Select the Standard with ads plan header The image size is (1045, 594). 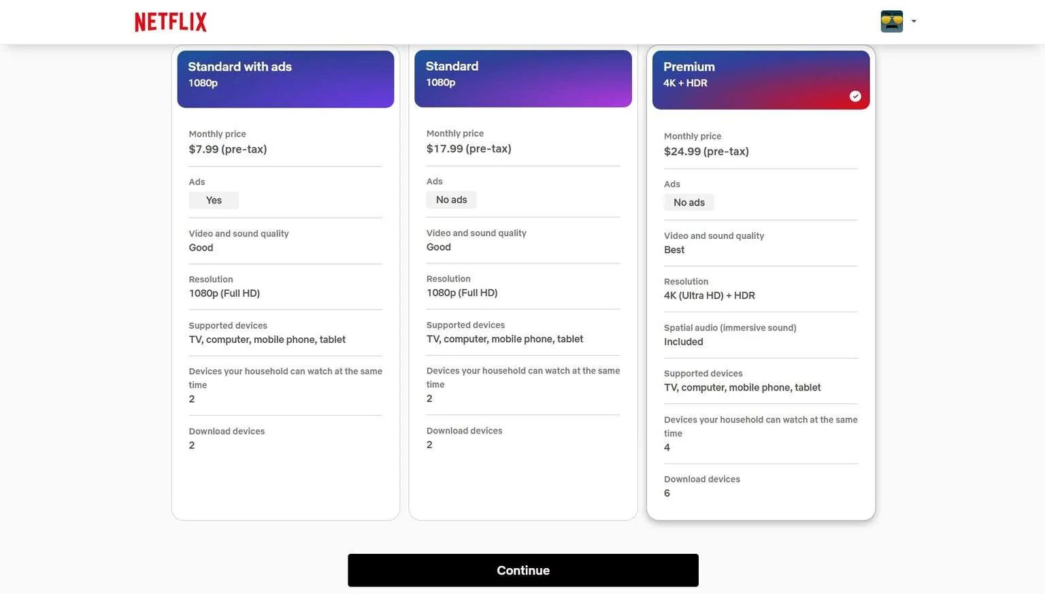286,79
